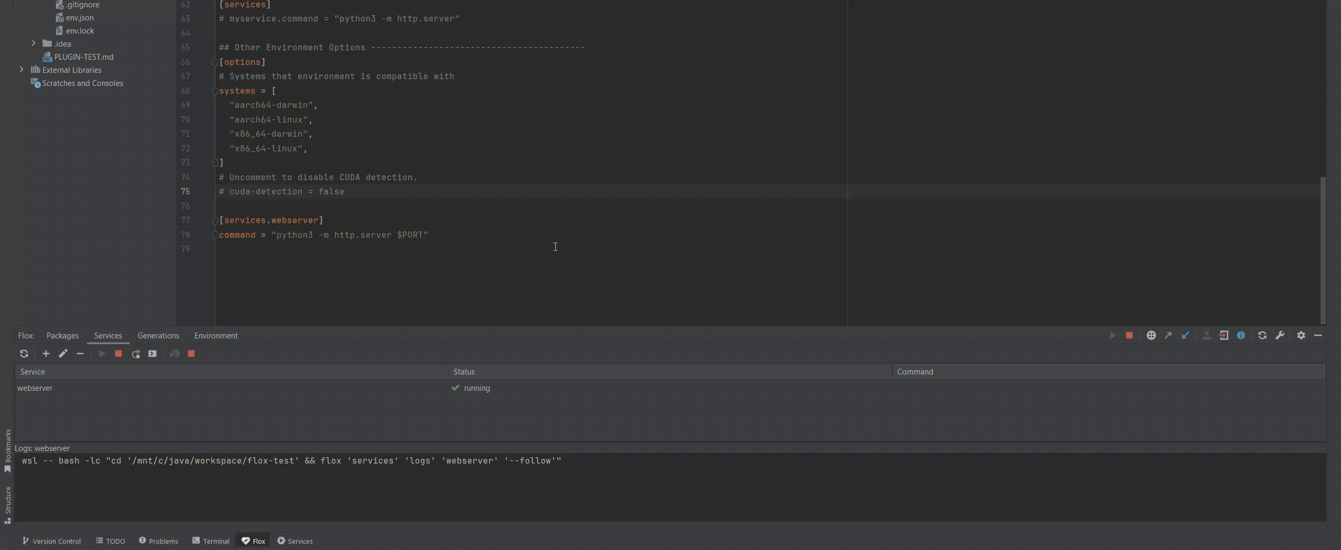This screenshot has height=550, width=1341.
Task: Collapse the [options] section fold marker
Action: [215, 62]
